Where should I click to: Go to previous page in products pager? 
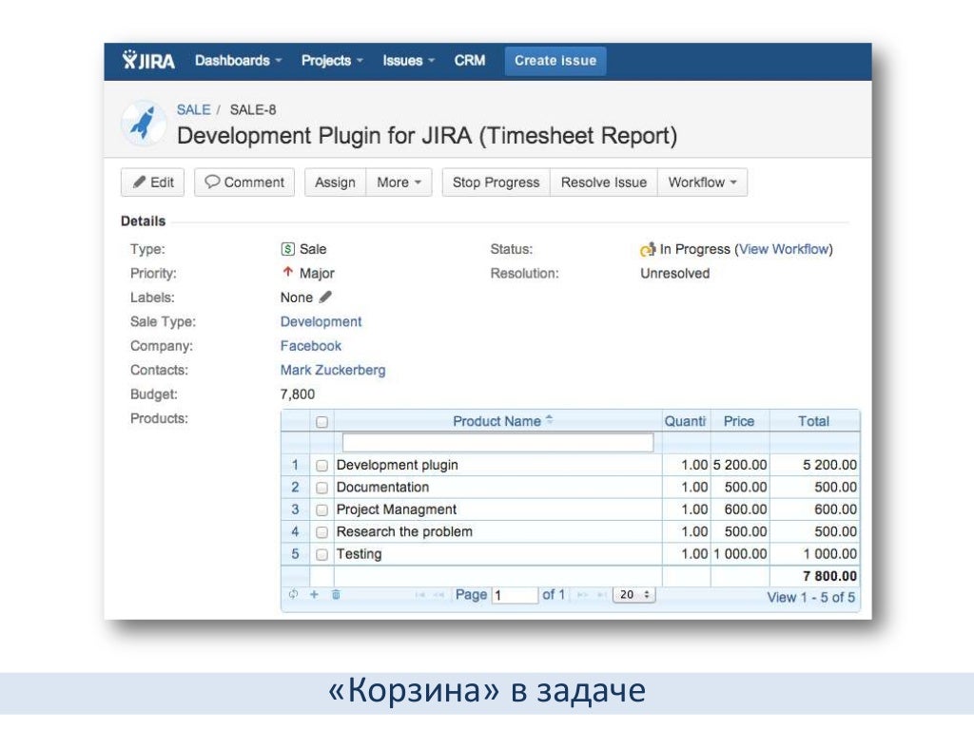pyautogui.click(x=439, y=595)
